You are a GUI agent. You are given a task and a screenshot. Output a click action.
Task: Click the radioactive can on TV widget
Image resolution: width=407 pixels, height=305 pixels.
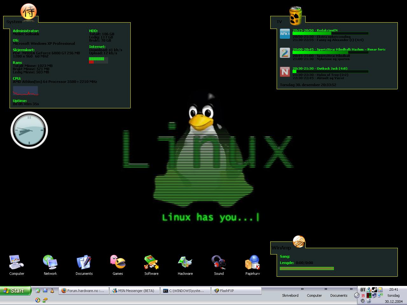[x=295, y=16]
